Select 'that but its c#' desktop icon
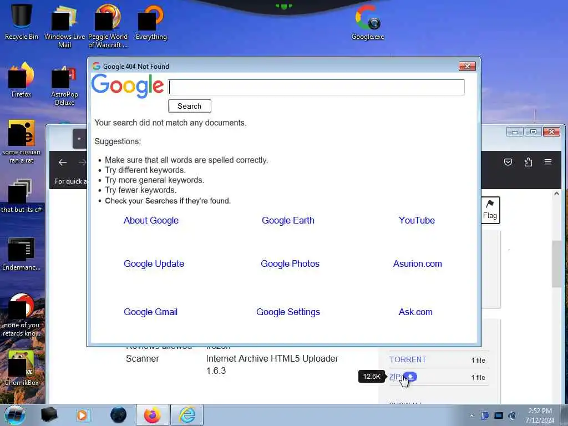 coord(22,196)
